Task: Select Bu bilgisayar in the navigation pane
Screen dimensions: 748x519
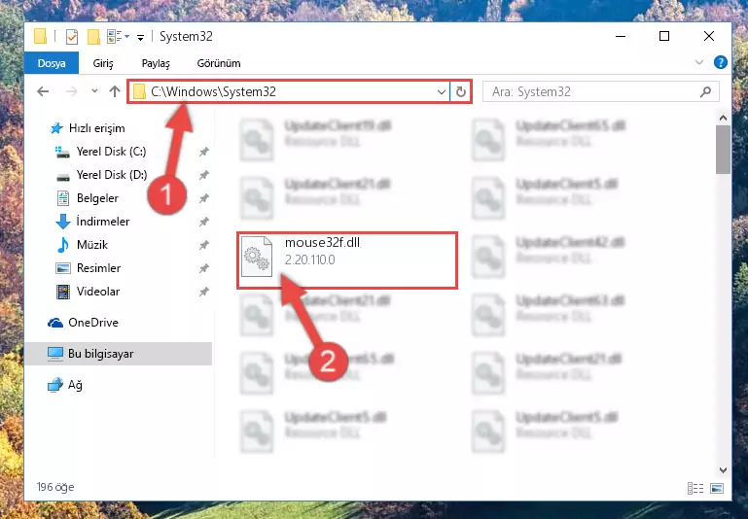Action: [x=119, y=354]
